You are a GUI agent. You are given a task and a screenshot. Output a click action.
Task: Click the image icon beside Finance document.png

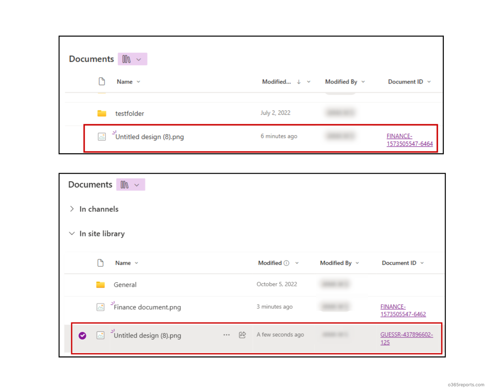coord(101,307)
